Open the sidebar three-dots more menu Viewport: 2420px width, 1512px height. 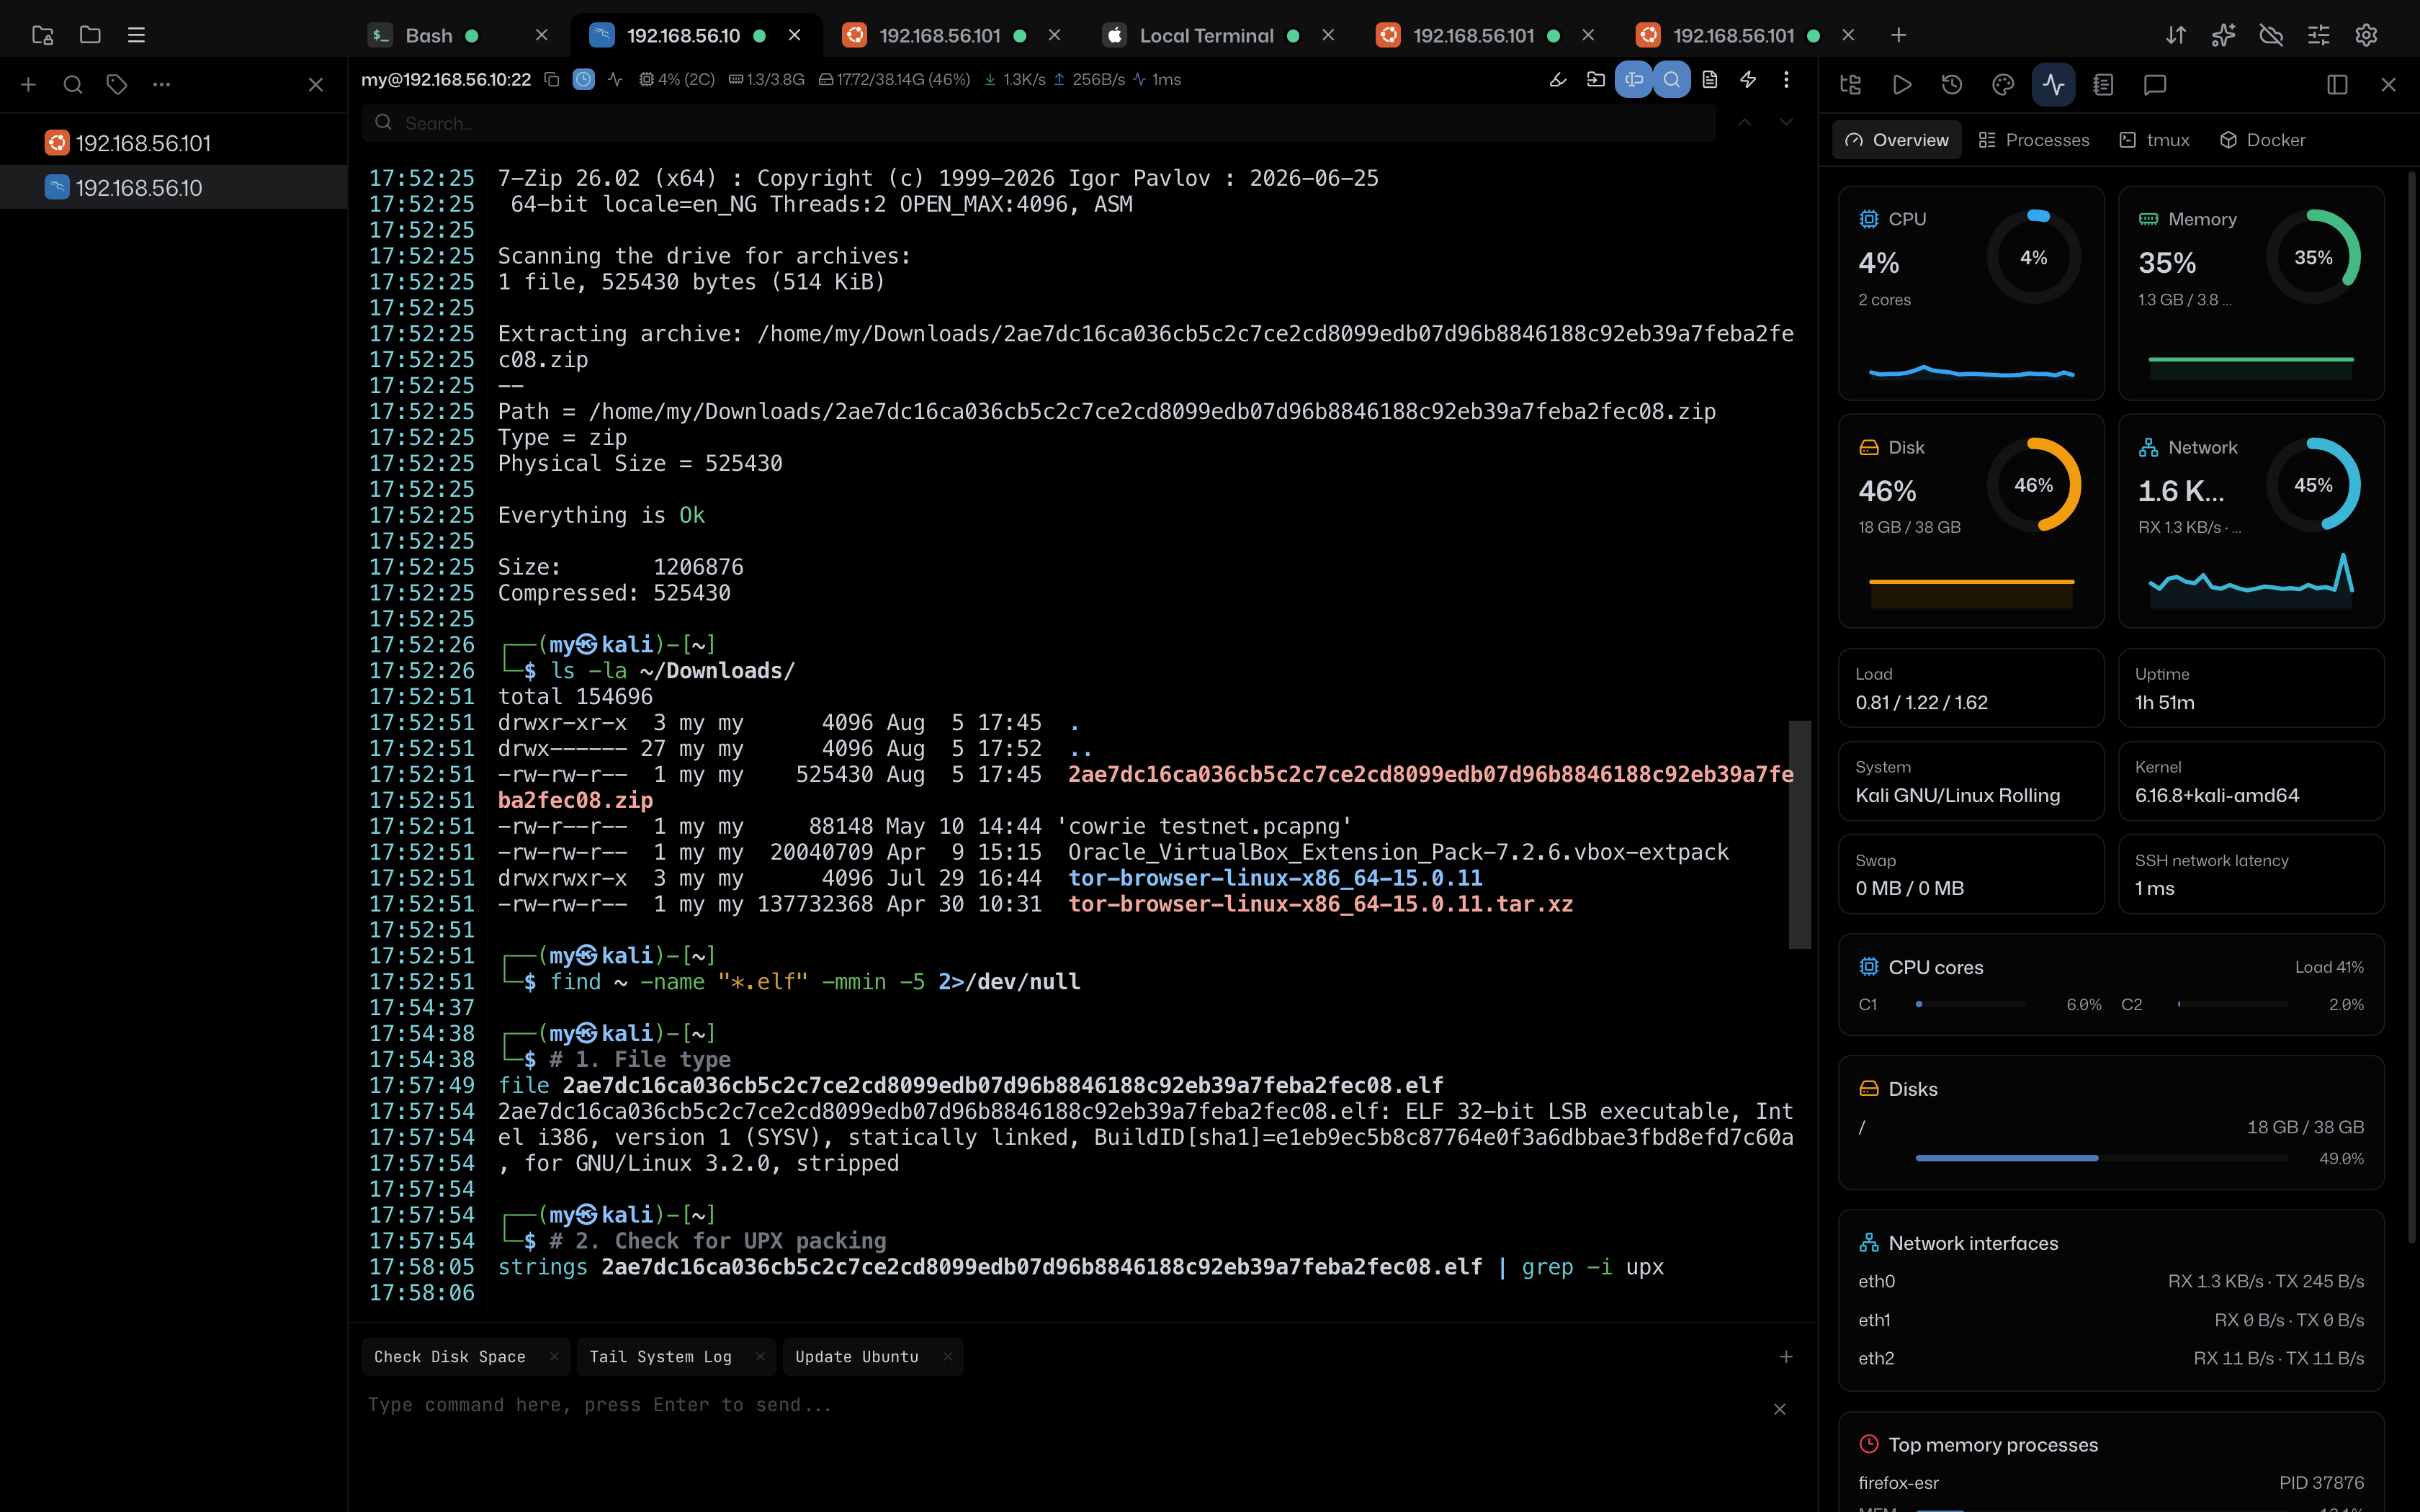pos(161,85)
